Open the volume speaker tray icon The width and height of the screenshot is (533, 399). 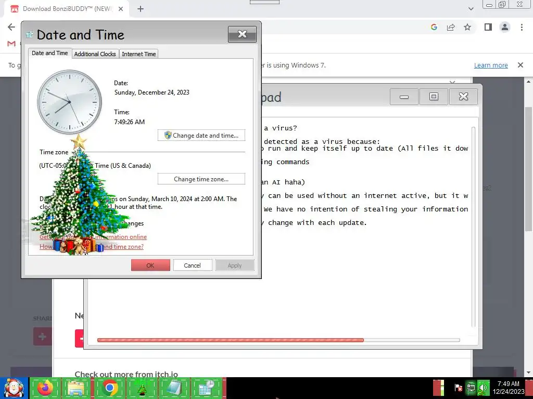tap(482, 388)
